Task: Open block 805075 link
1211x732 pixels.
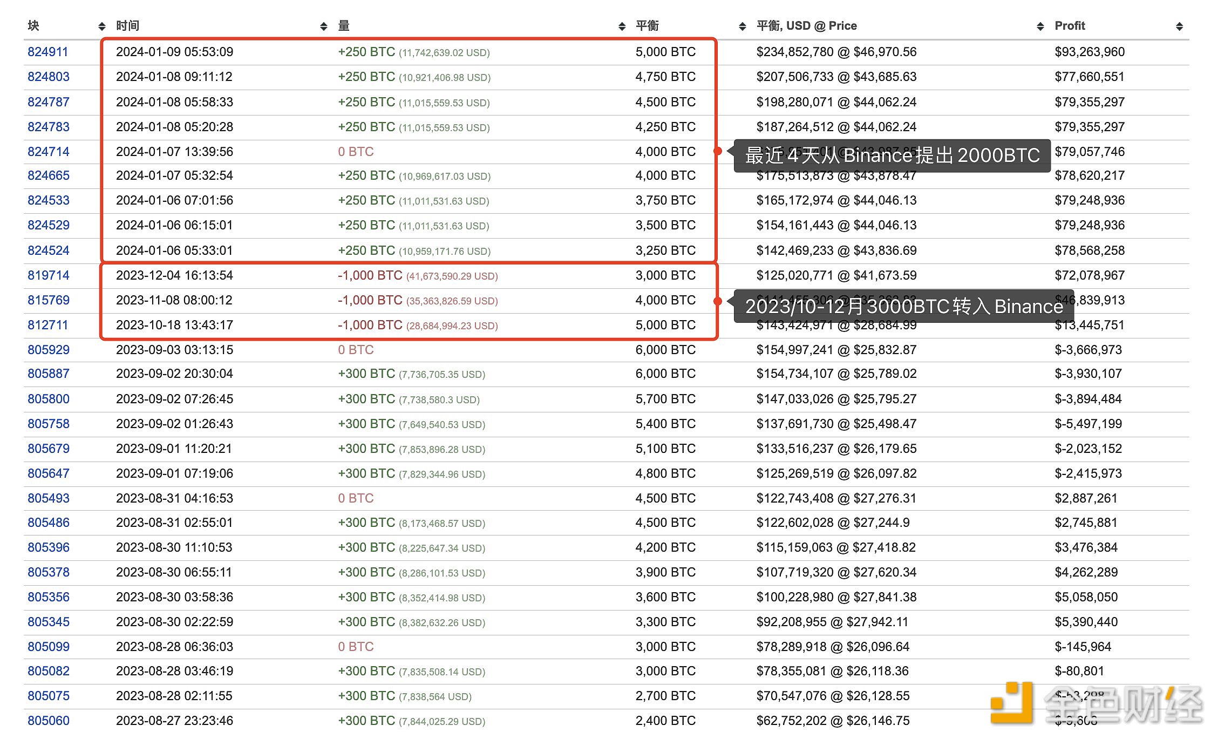Action: coord(49,696)
